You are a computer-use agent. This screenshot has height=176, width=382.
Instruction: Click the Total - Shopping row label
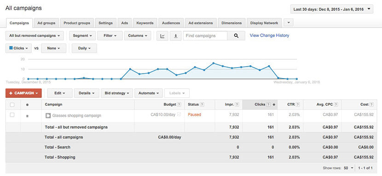point(60,157)
